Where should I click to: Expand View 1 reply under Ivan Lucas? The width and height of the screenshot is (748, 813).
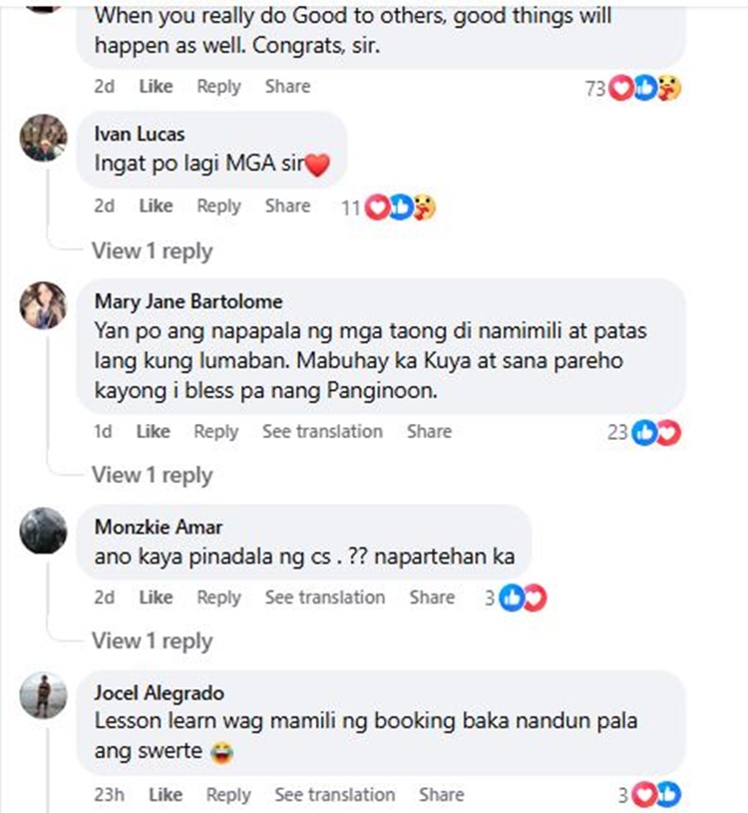click(x=153, y=251)
